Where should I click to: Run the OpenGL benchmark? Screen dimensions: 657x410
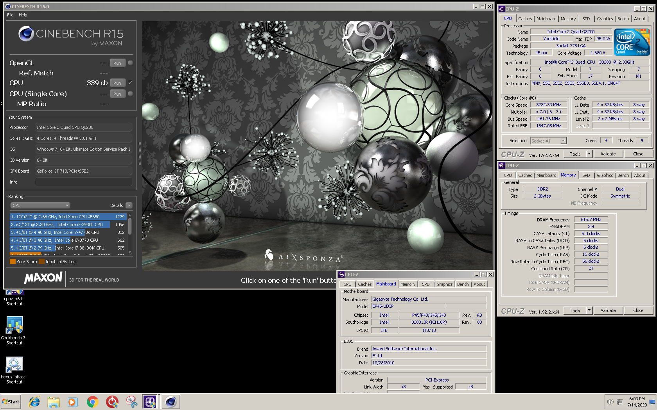click(117, 63)
